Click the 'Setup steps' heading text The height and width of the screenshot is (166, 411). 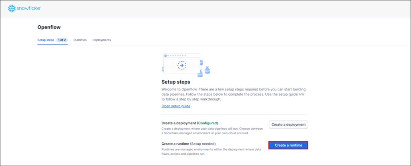[x=176, y=82]
